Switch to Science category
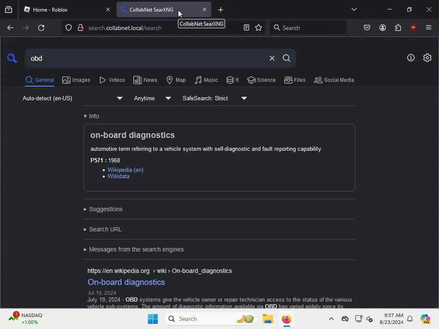The image size is (439, 329). point(261,80)
